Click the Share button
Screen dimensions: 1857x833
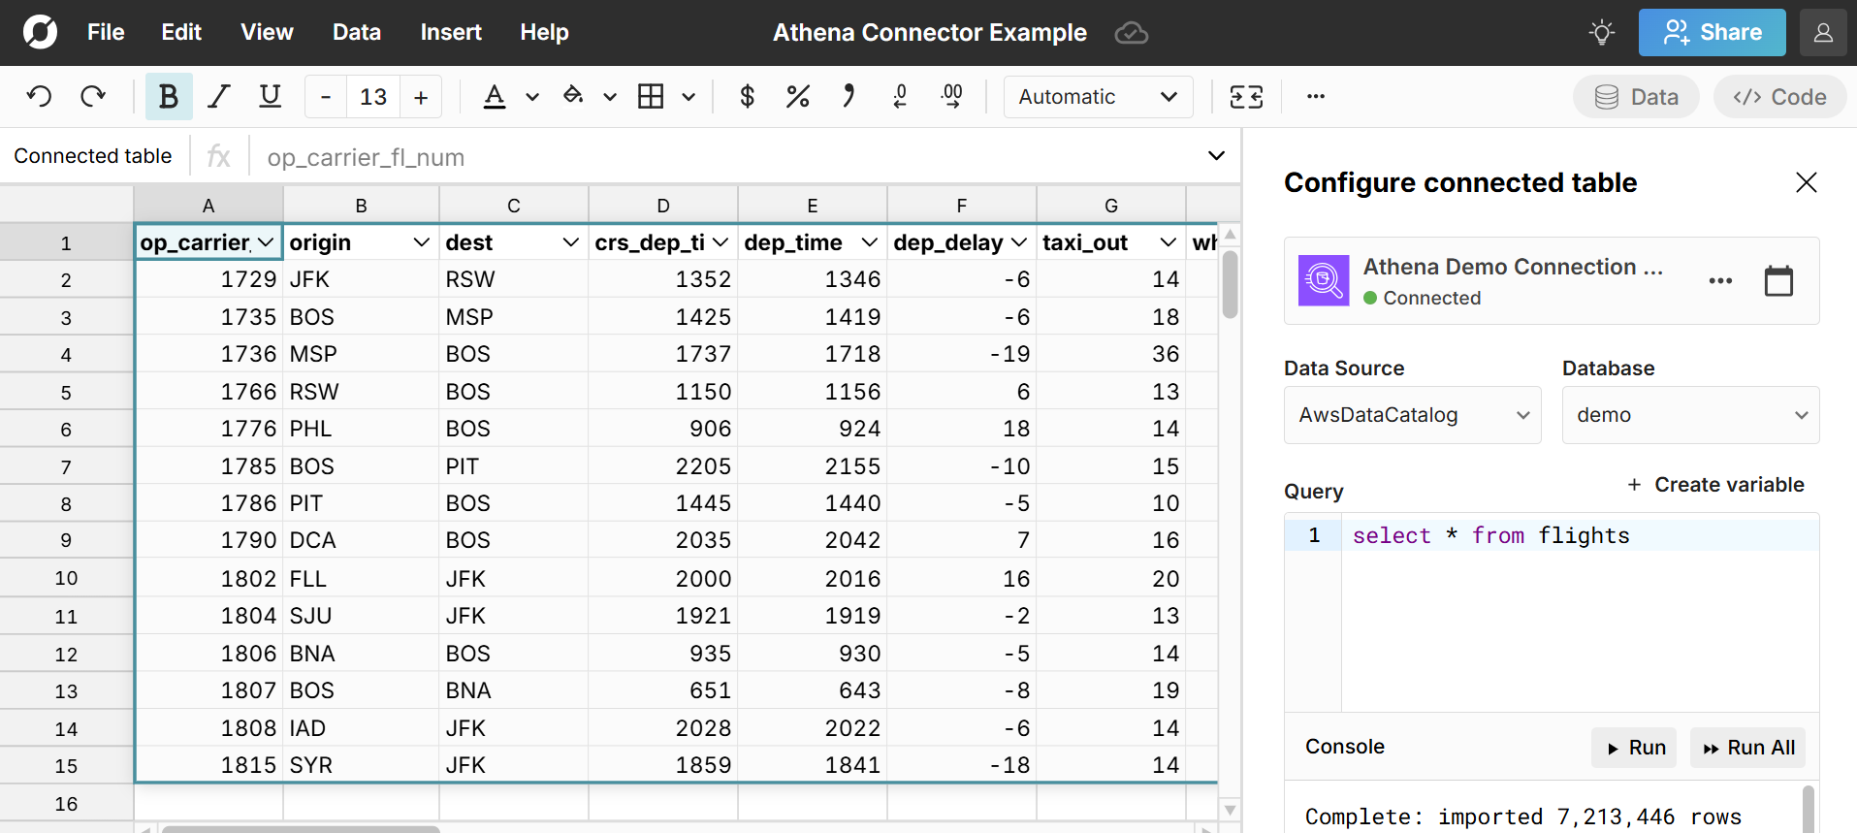coord(1712,33)
